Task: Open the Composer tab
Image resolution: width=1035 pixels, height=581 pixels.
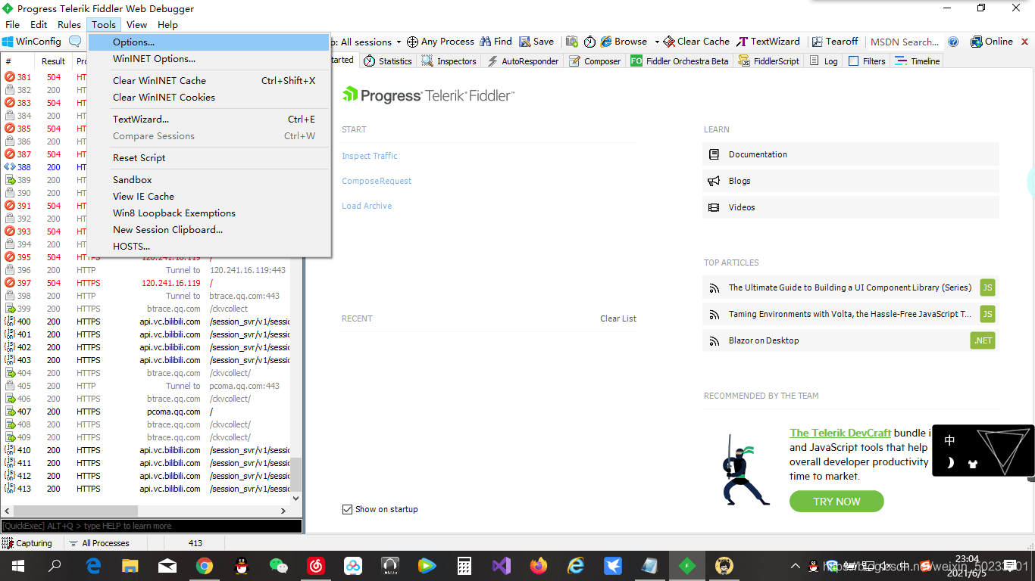Action: pos(595,61)
